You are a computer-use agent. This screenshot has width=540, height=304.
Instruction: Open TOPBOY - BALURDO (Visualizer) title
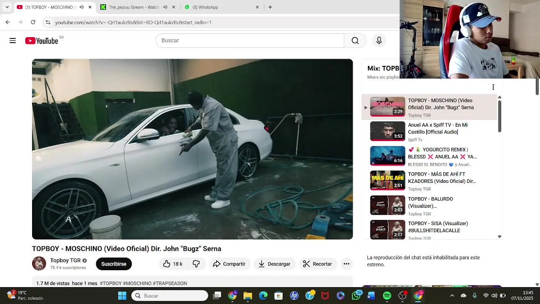click(430, 202)
